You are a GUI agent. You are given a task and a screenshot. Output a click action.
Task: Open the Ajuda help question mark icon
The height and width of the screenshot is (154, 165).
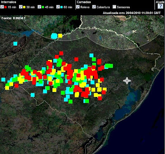pos(160,6)
